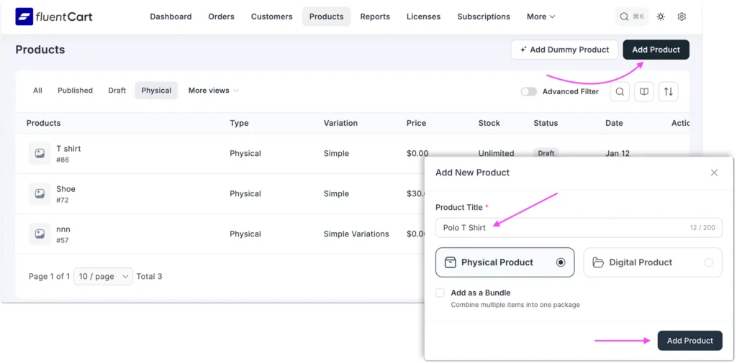Click T shirt product image placeholder
This screenshot has height=363, width=737.
tap(40, 154)
